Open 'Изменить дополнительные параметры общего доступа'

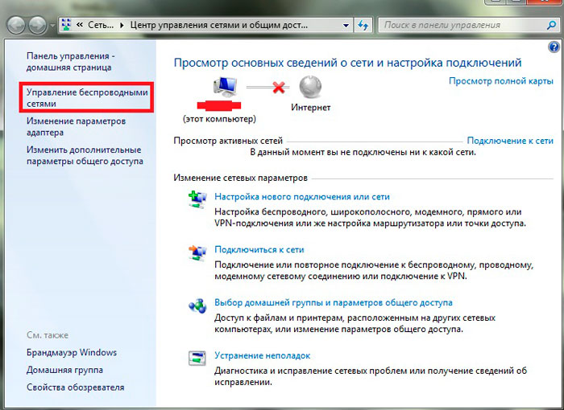[x=85, y=155]
